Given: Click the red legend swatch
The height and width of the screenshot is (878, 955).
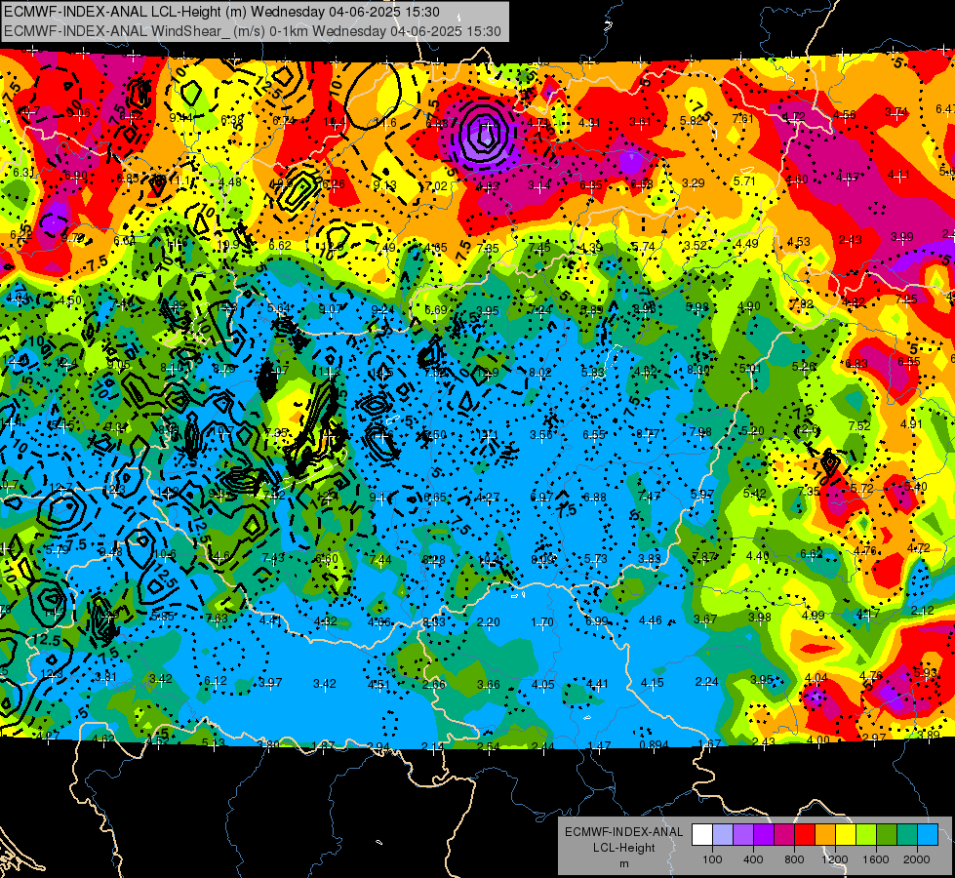Looking at the screenshot, I should (805, 835).
